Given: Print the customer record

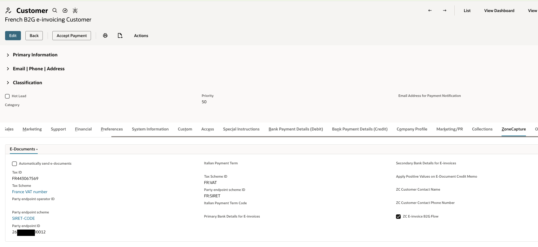Looking at the screenshot, I should point(105,35).
